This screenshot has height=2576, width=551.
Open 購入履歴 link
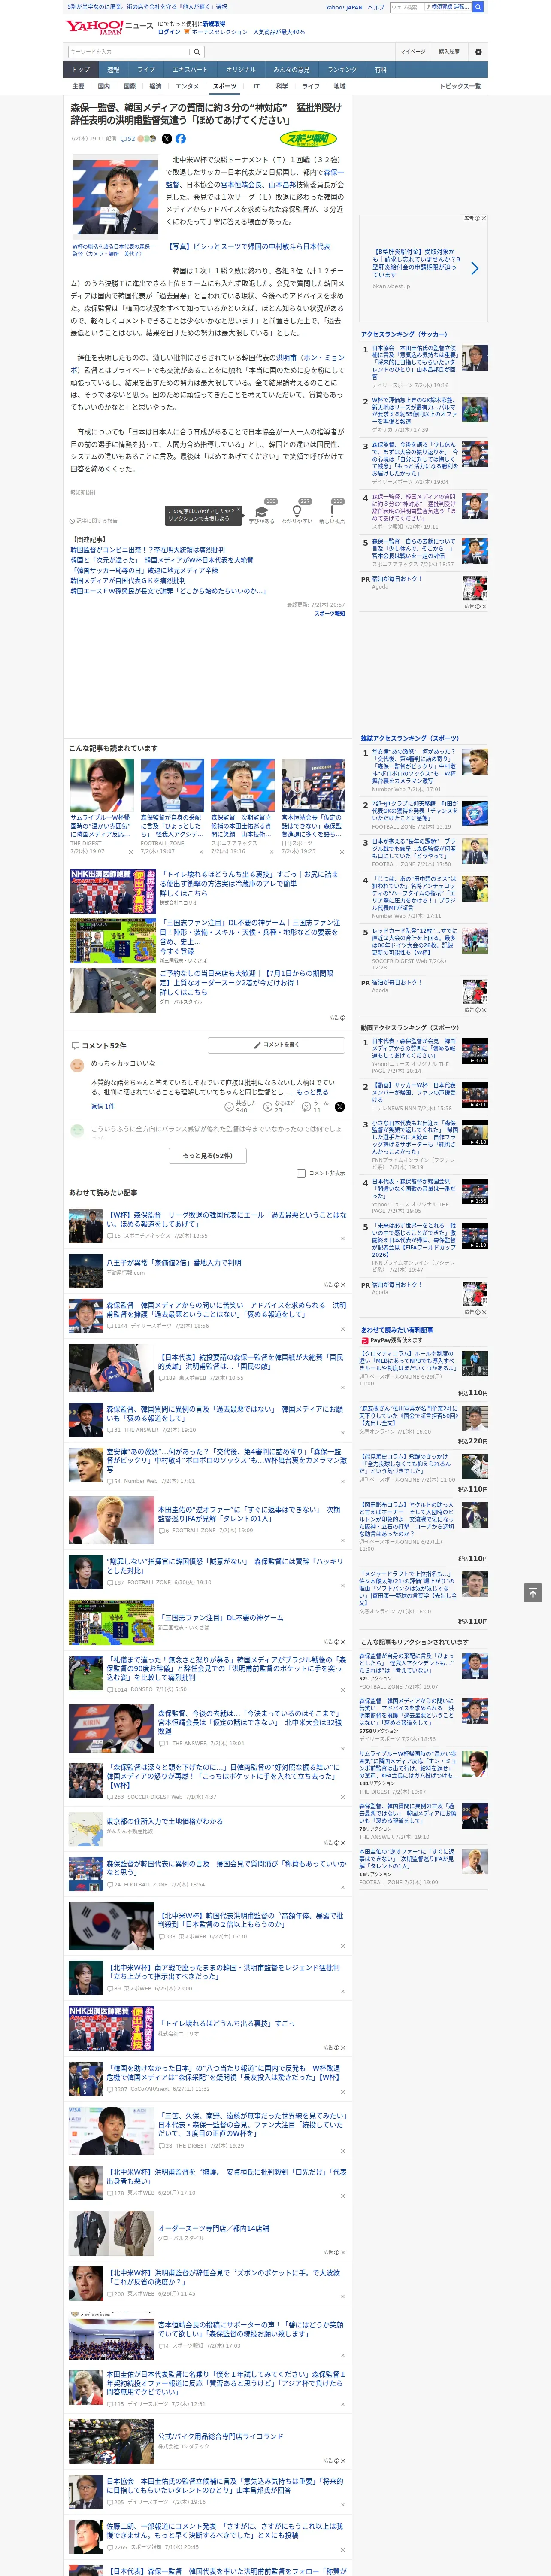click(x=449, y=52)
